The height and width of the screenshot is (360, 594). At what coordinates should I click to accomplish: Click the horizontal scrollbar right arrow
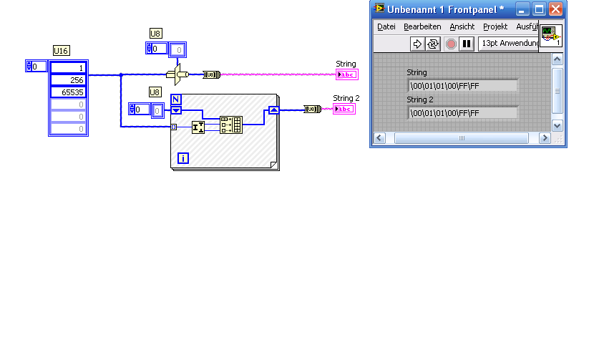[545, 138]
